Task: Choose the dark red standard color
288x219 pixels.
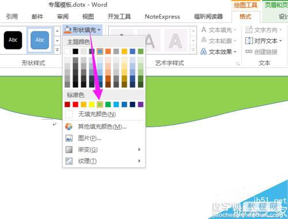Action: tap(67, 105)
